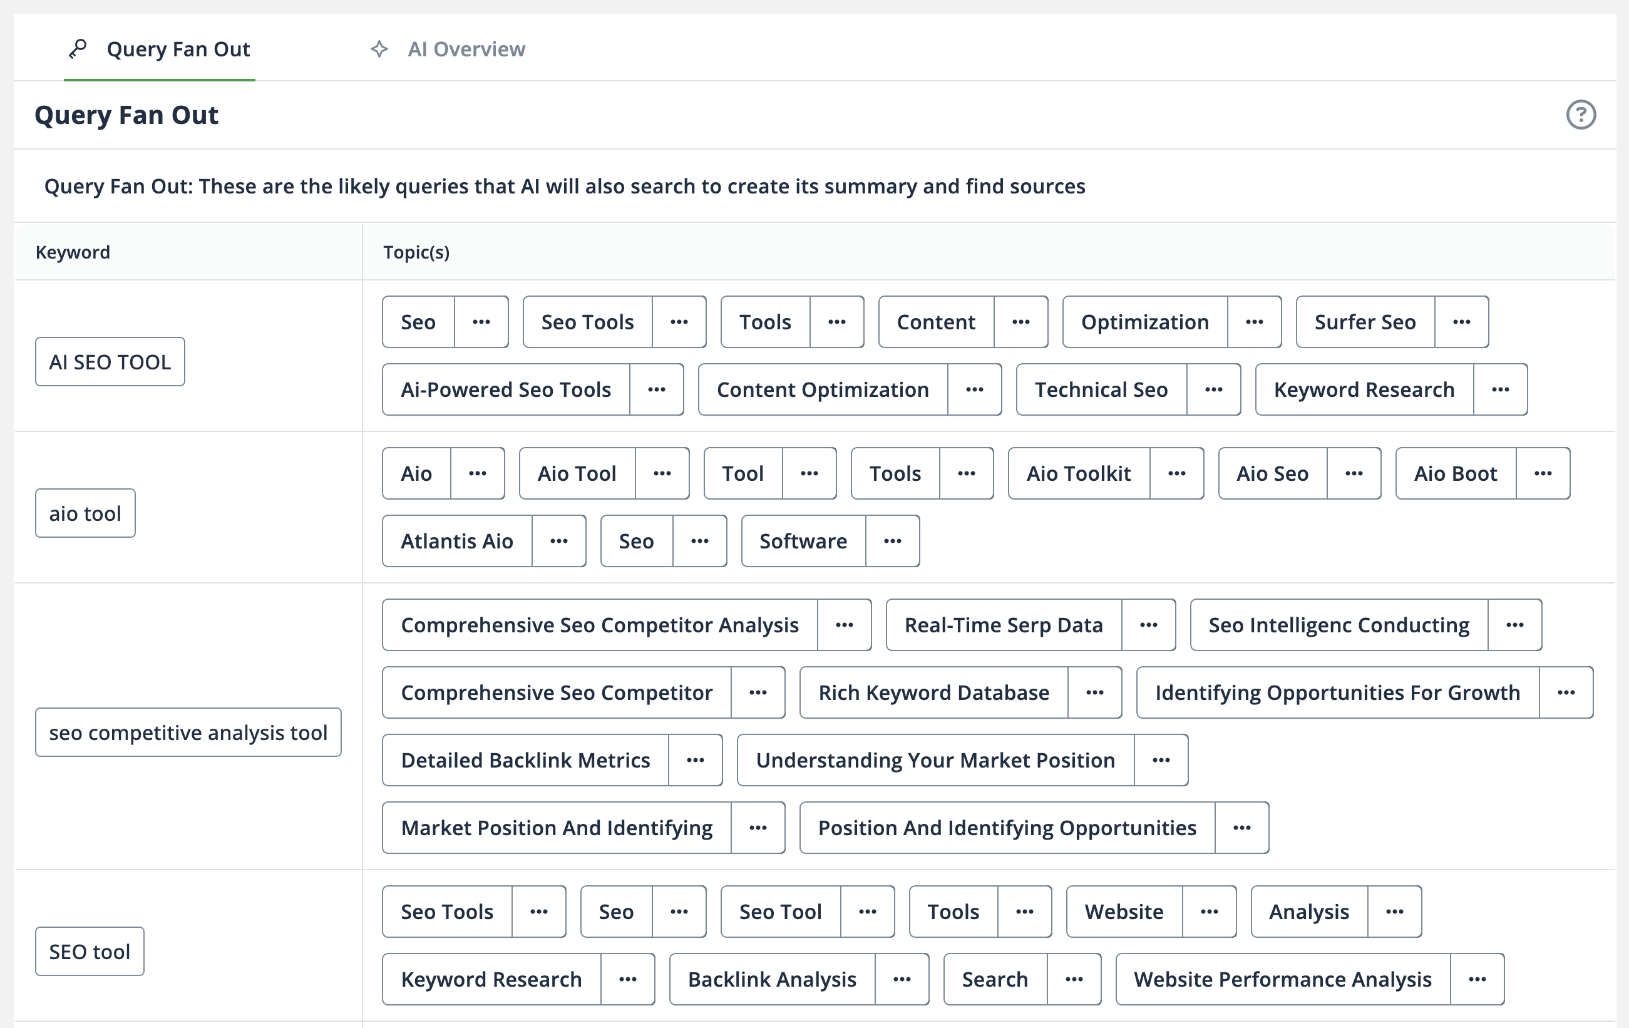Viewport: 1629px width, 1028px height.
Task: Select the Aio Boot topic chip
Action: [x=1456, y=473]
